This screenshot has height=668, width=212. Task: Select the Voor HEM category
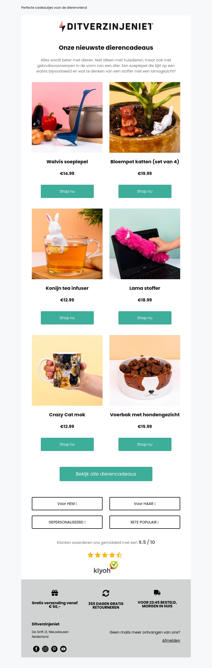point(67,504)
